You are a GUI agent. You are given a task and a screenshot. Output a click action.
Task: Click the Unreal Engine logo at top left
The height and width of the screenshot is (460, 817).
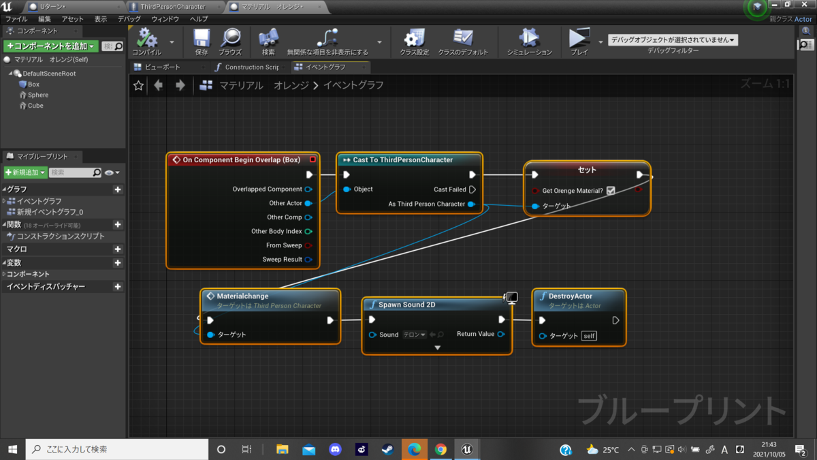tap(7, 6)
